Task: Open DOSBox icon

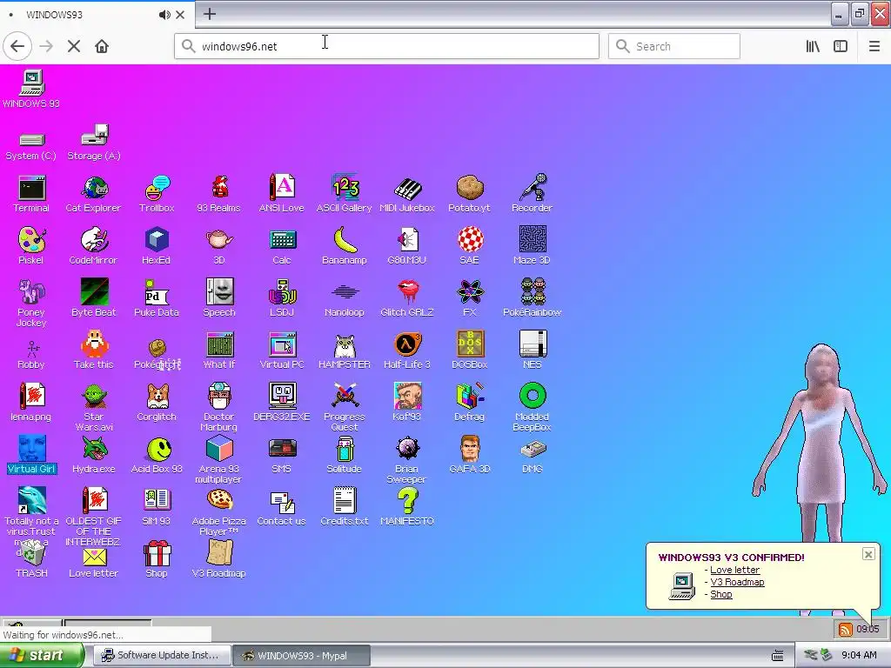Action: coord(469,351)
